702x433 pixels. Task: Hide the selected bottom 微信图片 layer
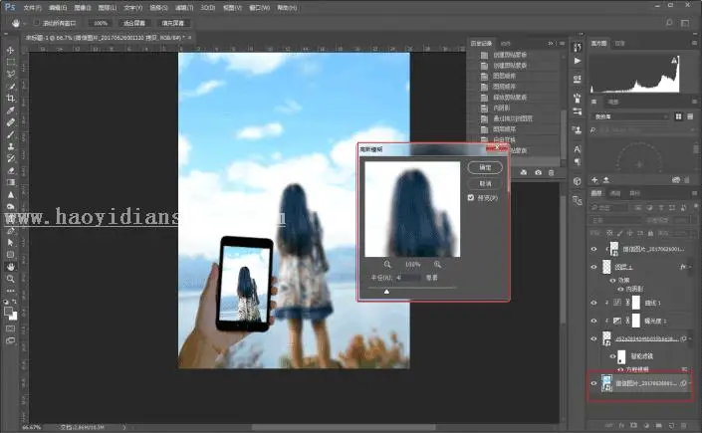click(x=593, y=383)
